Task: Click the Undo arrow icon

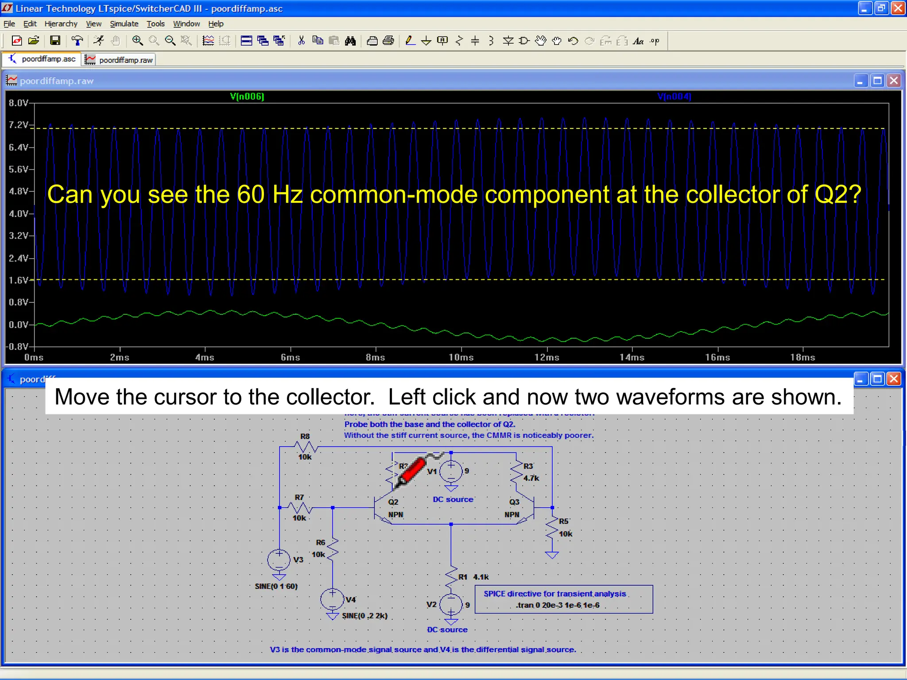Action: 573,41
